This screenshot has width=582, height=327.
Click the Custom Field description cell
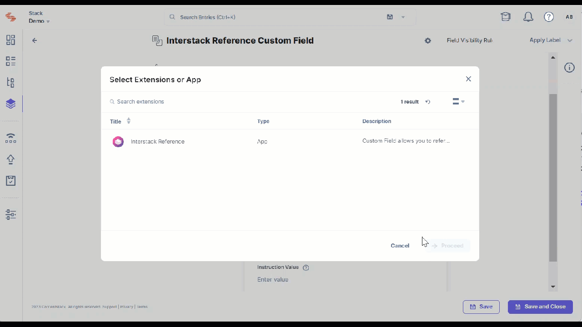(406, 141)
